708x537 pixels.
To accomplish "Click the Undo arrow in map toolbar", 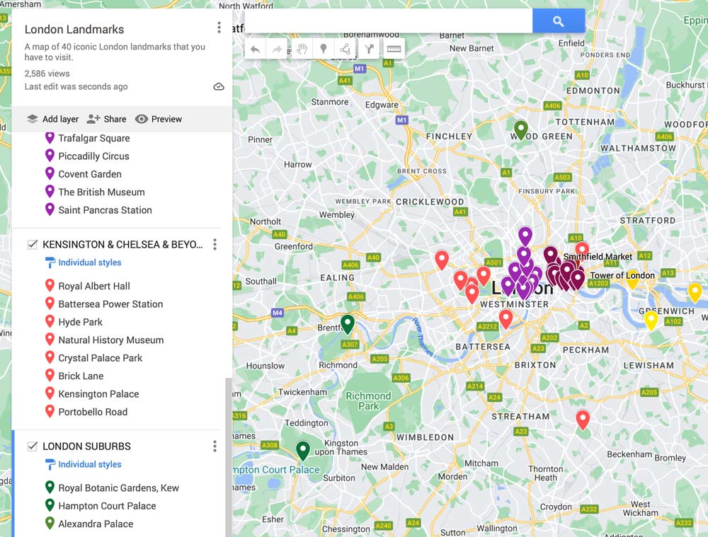I will coord(255,49).
